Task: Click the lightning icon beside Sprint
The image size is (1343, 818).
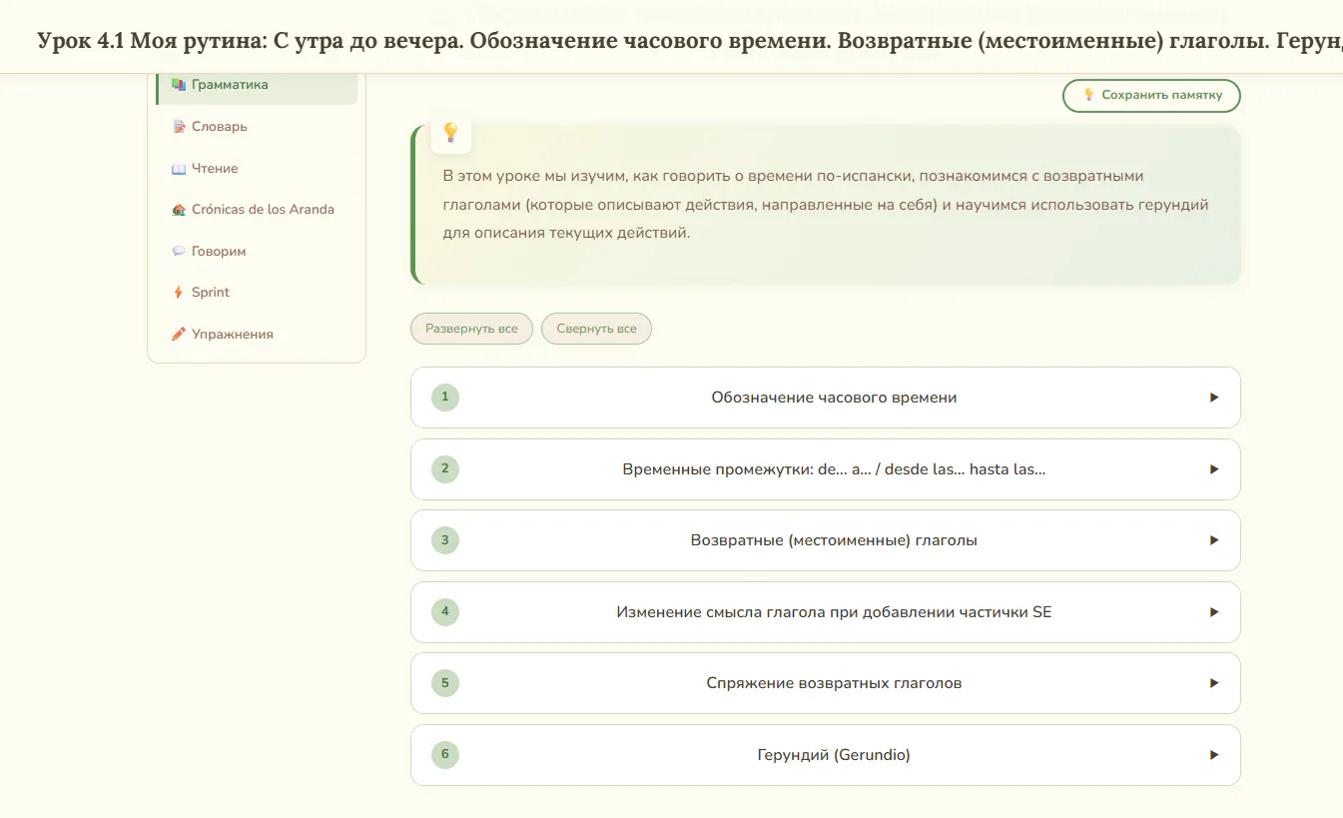Action: click(x=179, y=293)
